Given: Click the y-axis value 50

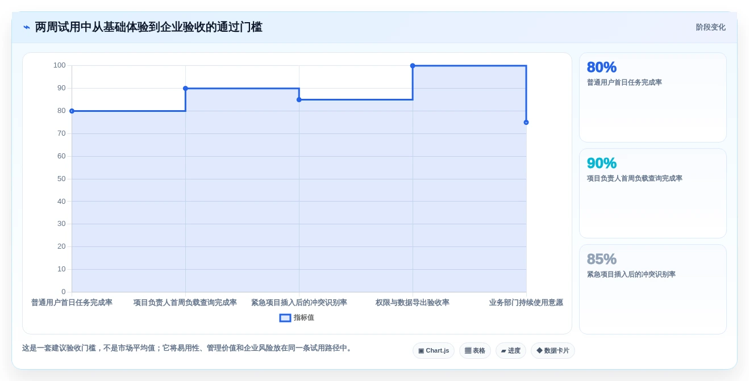Looking at the screenshot, I should click(61, 179).
